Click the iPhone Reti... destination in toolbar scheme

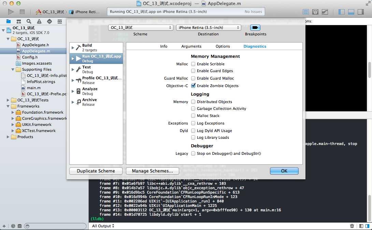(x=85, y=12)
